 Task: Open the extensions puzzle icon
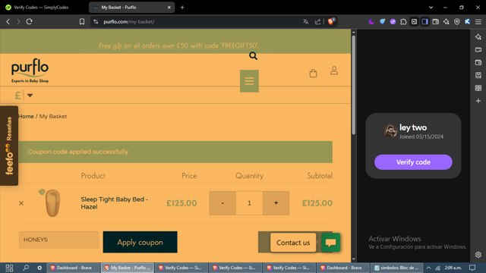coord(403,22)
